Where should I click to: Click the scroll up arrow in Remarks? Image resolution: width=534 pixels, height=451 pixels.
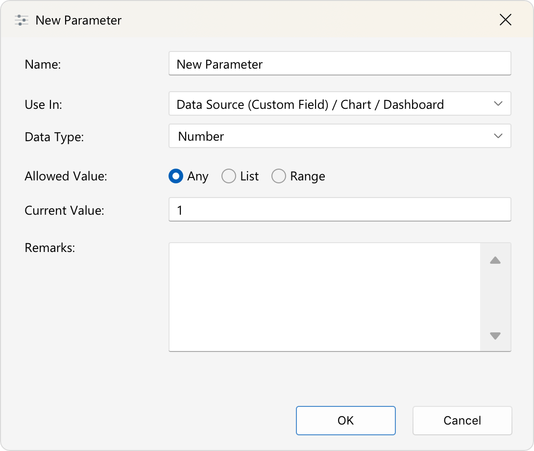point(495,260)
